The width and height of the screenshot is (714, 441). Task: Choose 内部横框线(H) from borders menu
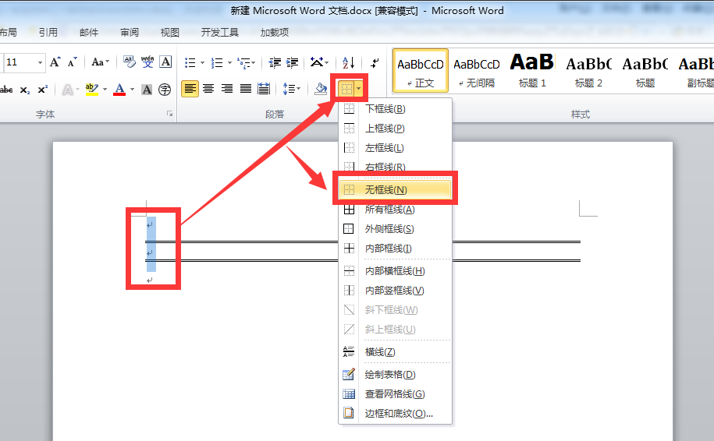point(396,271)
